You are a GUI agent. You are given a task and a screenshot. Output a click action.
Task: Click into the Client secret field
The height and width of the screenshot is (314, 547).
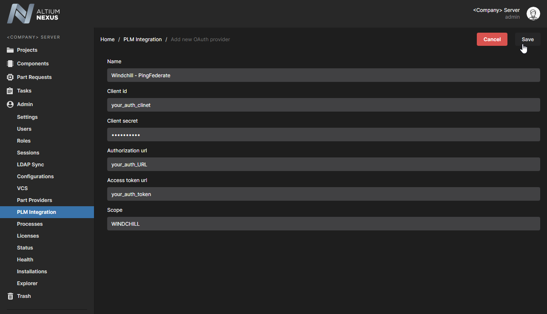point(323,135)
